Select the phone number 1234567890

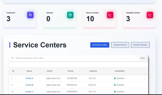tap(72, 78)
